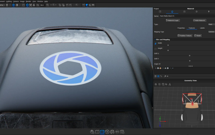Switch to the Textures tab
Screen dimensions: 215x135
coord(192,28)
